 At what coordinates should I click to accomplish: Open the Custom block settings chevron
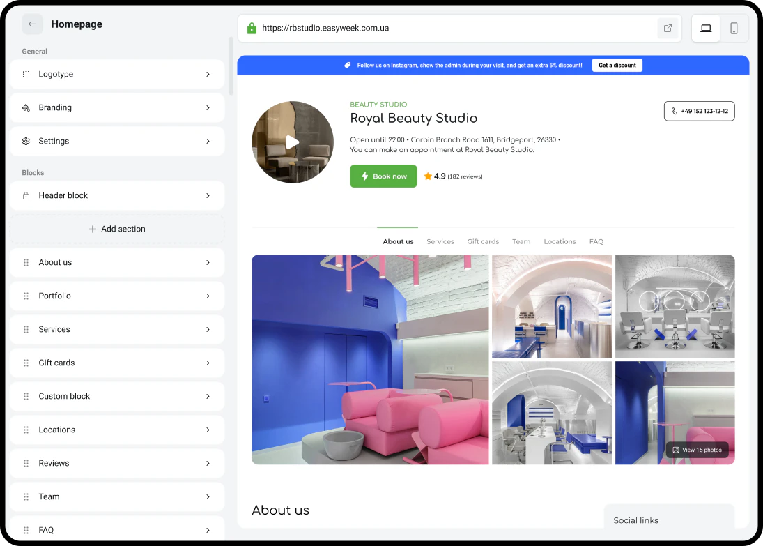(x=208, y=396)
